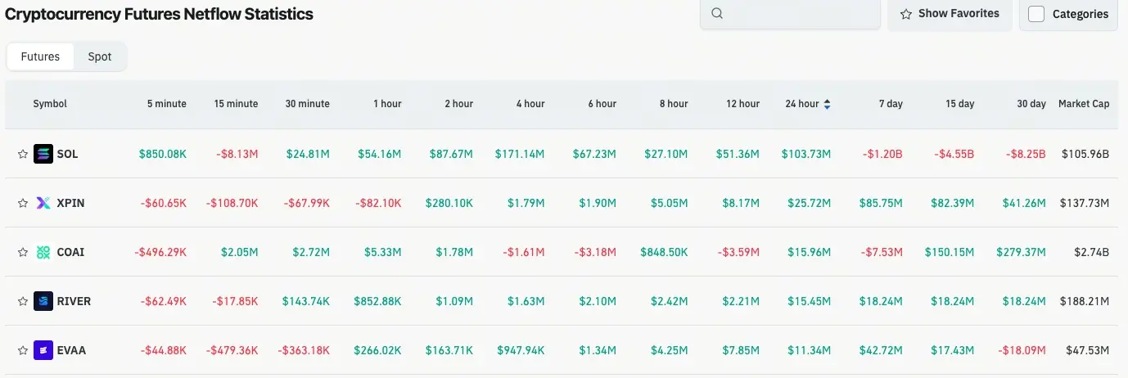Click the Show Favorites button
1128x378 pixels.
pos(950,14)
